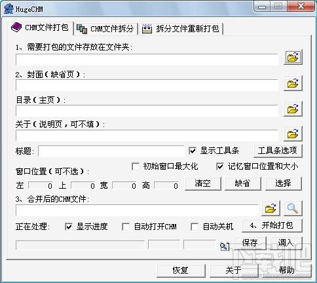Viewport: 317px width, 283px height.
Task: Enable 自动打开CHM checkbox
Action: [x=126, y=227]
